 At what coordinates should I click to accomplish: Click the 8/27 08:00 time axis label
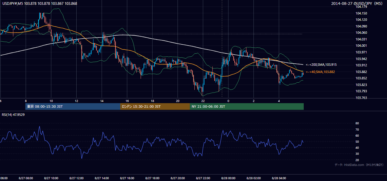[26, 178]
